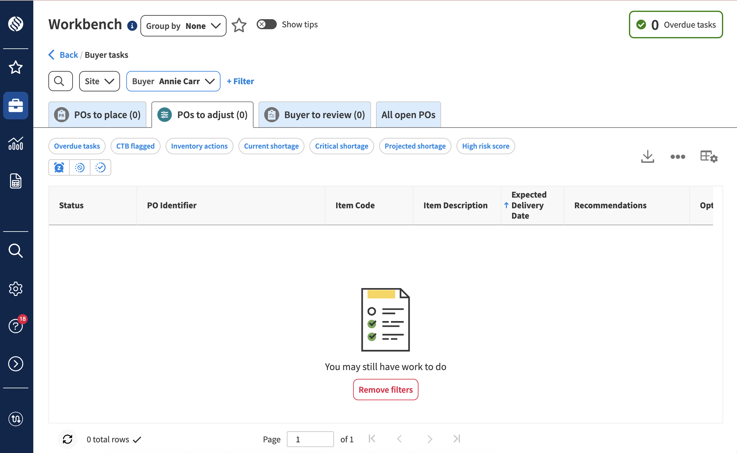Open the Workbench briefcase icon in sidebar
This screenshot has height=453, width=737.
click(x=16, y=106)
